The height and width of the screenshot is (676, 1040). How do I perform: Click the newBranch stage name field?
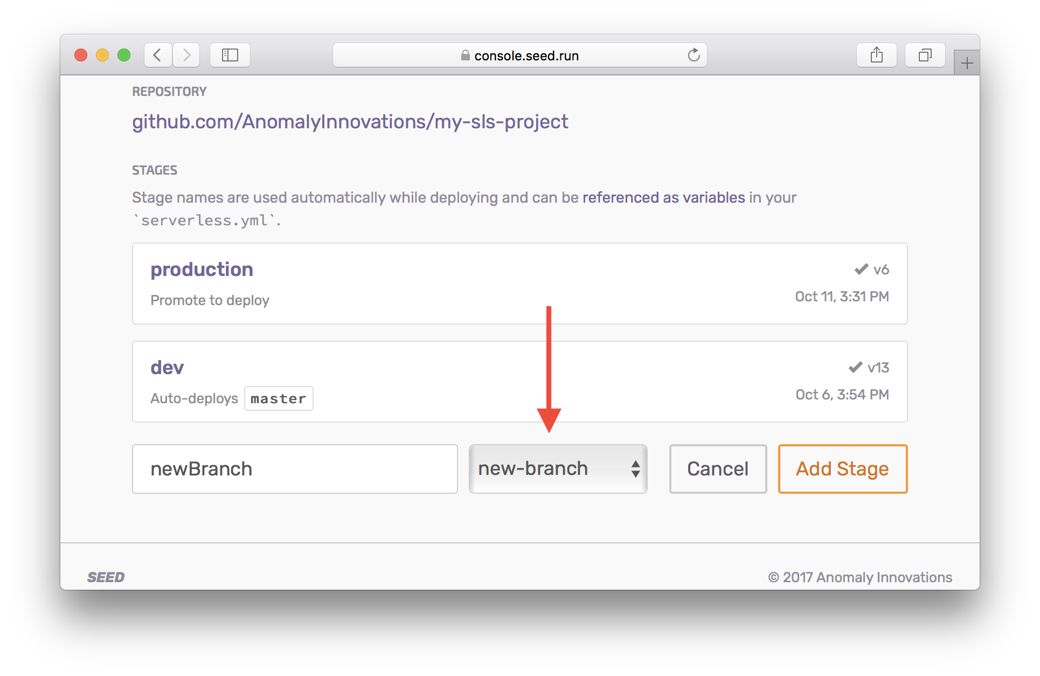[x=295, y=468]
